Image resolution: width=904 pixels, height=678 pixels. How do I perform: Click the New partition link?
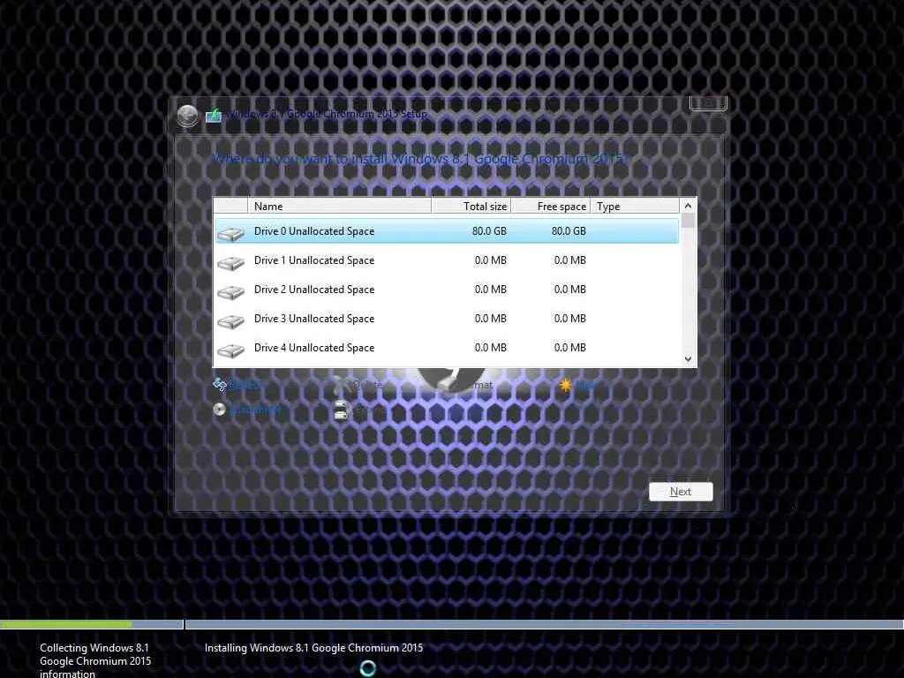[x=585, y=385]
